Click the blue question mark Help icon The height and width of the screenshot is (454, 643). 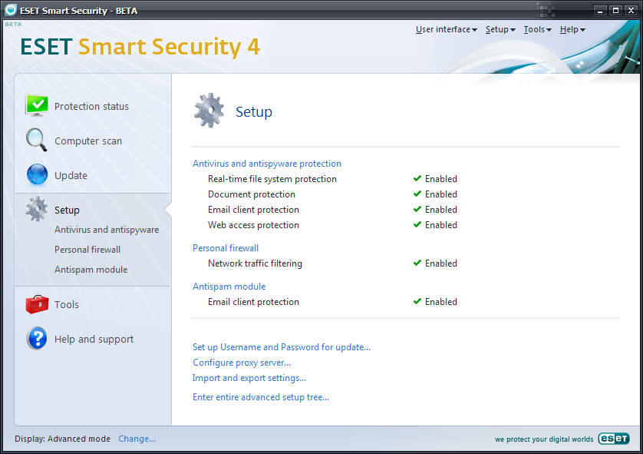coord(37,339)
